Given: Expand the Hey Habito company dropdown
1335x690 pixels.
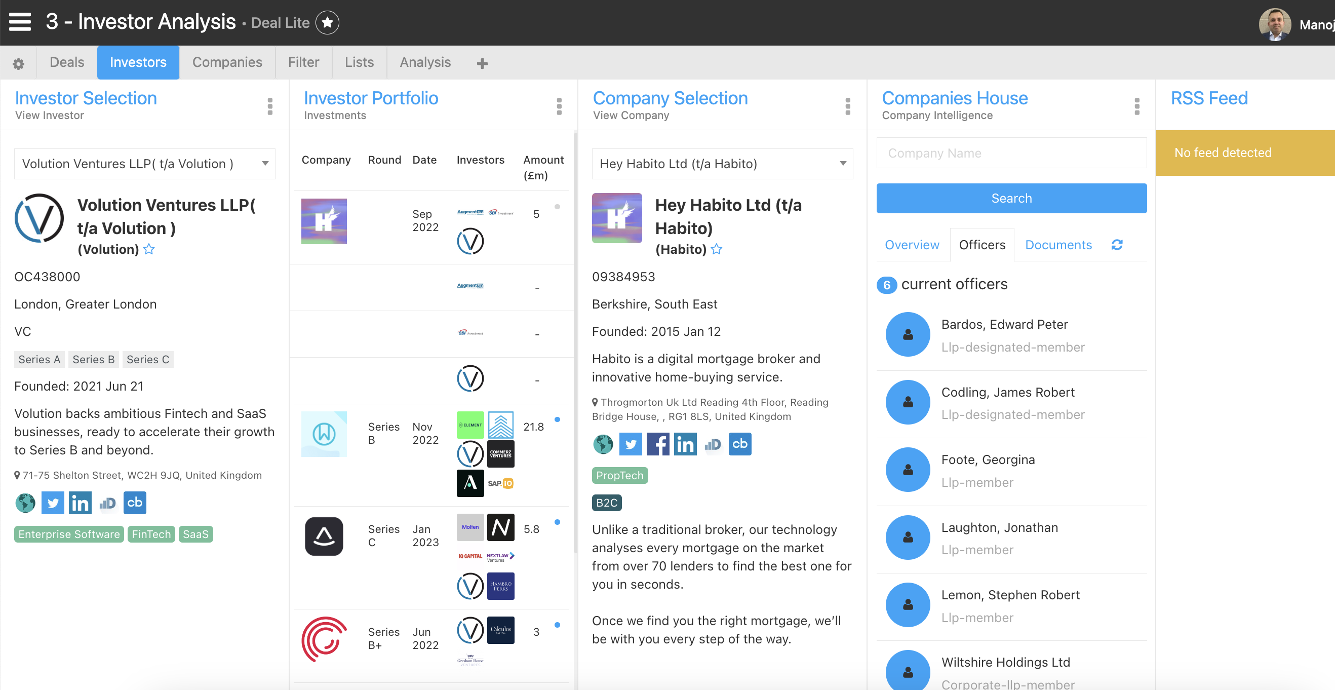Looking at the screenshot, I should coord(843,164).
